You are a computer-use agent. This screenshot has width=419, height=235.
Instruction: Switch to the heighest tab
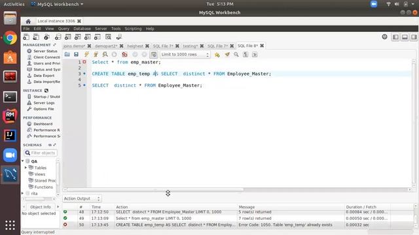(x=136, y=46)
